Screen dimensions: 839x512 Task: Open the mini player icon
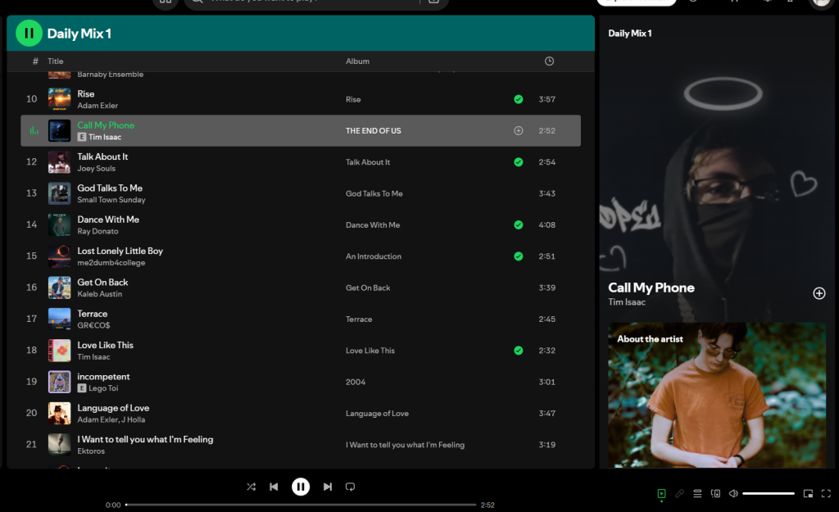808,493
